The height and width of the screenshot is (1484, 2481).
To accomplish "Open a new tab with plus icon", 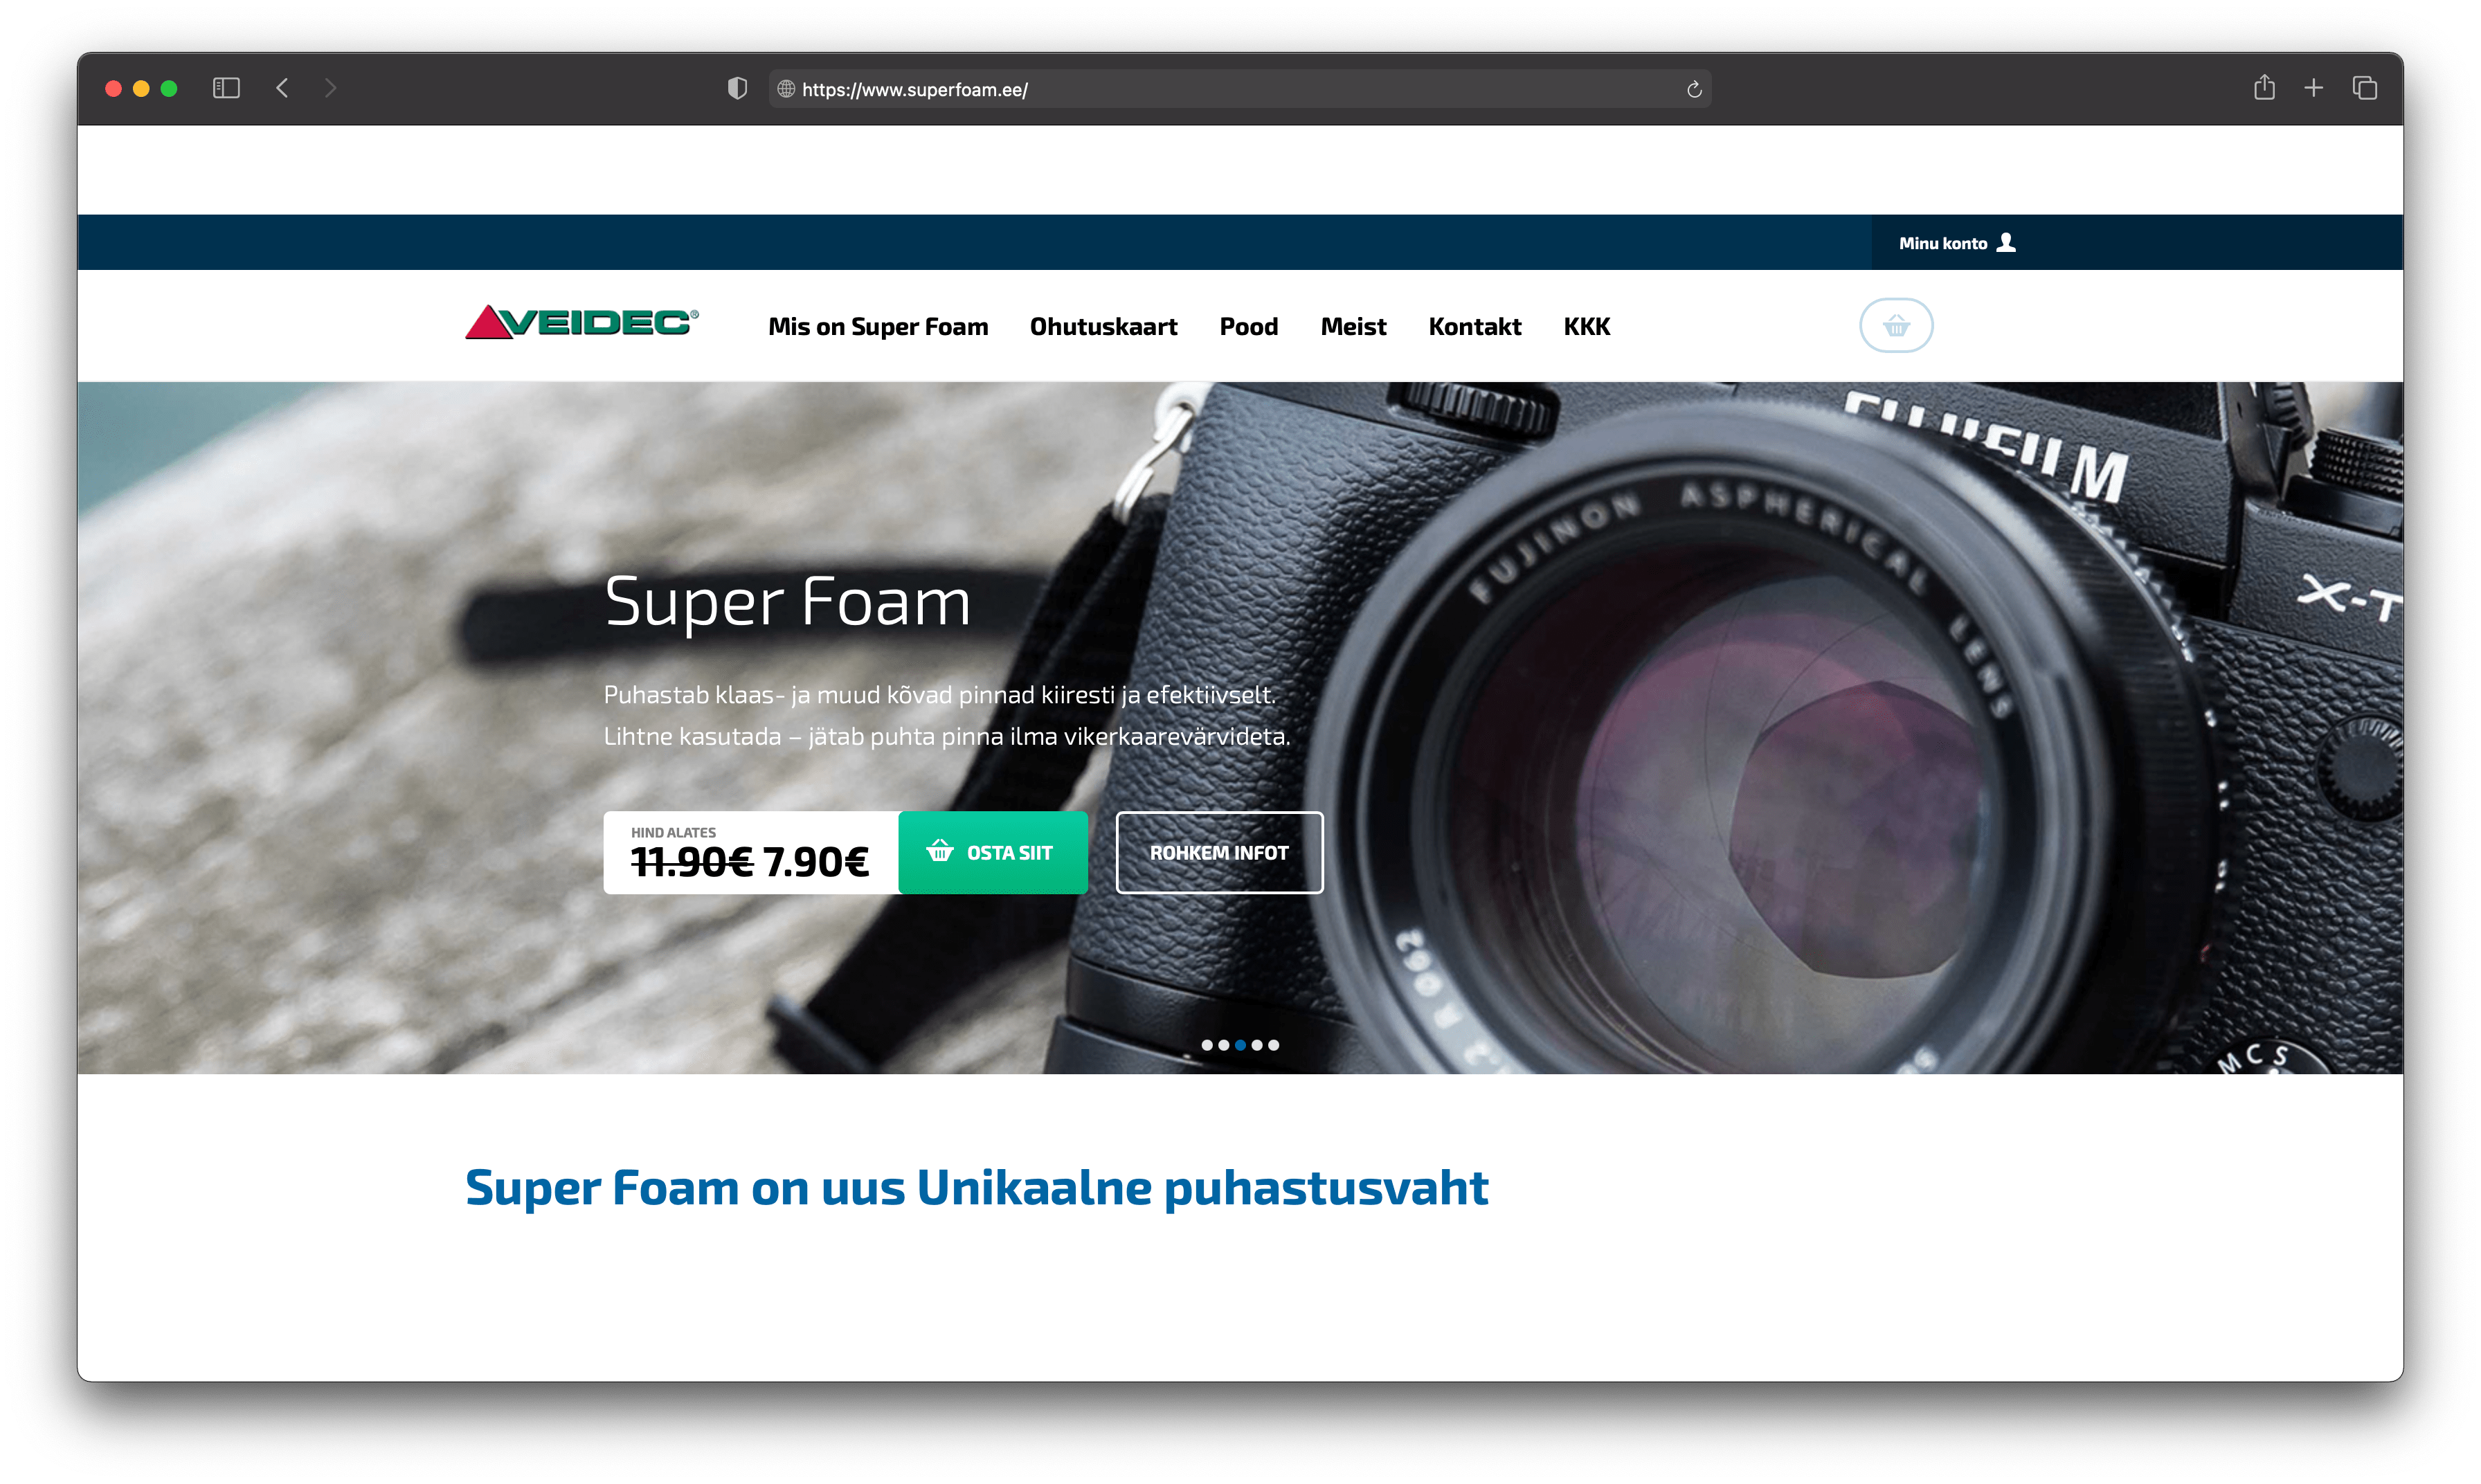I will click(x=2313, y=88).
